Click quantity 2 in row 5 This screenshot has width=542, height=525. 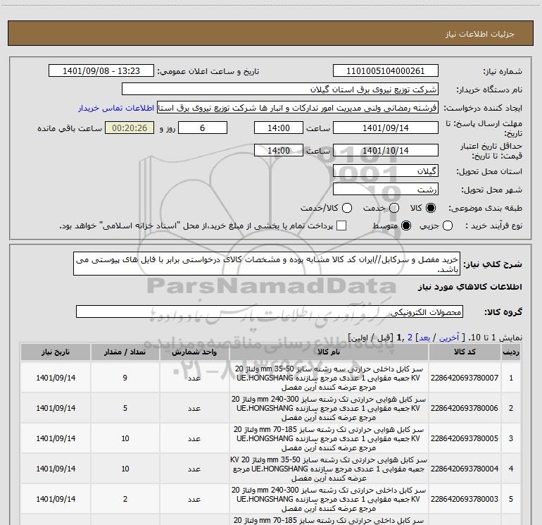(125, 499)
